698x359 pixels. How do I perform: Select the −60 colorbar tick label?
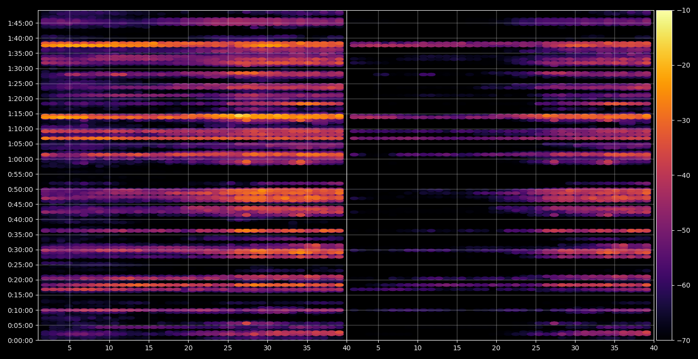pyautogui.click(x=683, y=285)
